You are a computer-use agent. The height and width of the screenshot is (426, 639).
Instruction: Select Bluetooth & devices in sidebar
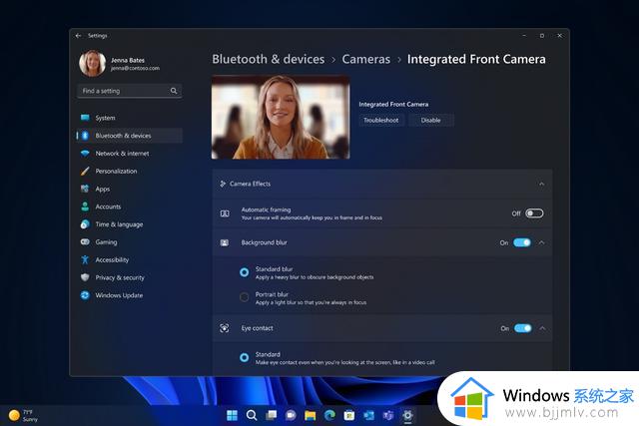[x=129, y=136]
